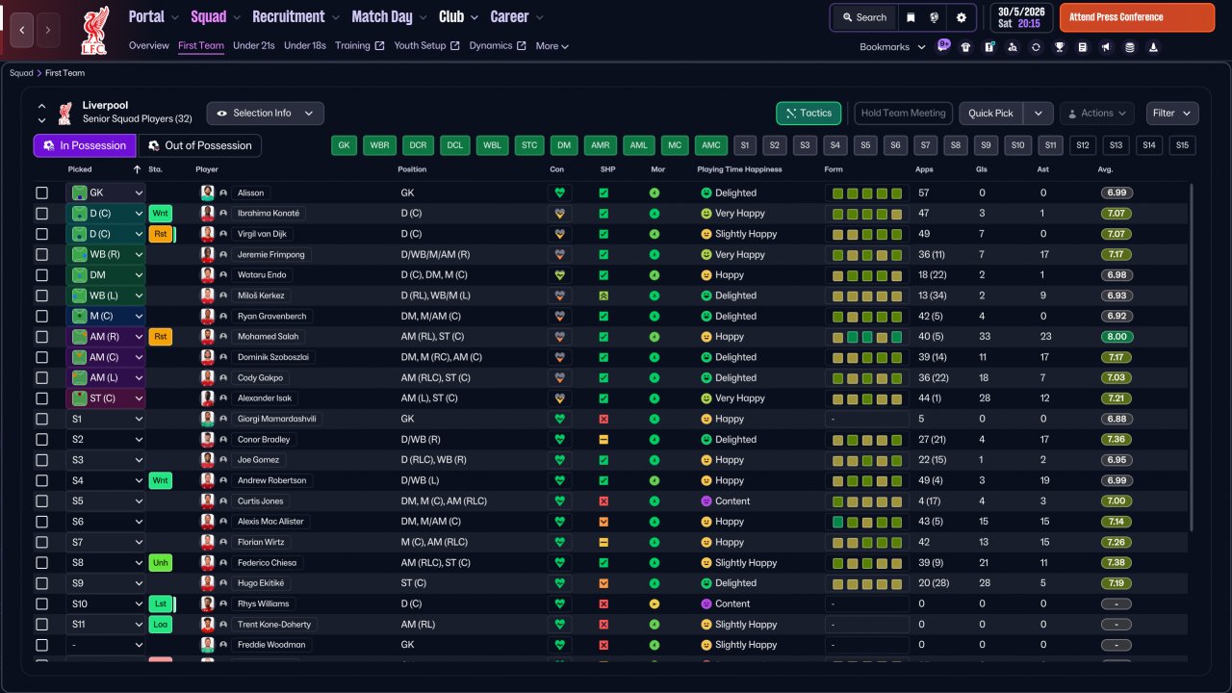Open the 9+ notifications message icon
The height and width of the screenshot is (693, 1232).
click(943, 45)
